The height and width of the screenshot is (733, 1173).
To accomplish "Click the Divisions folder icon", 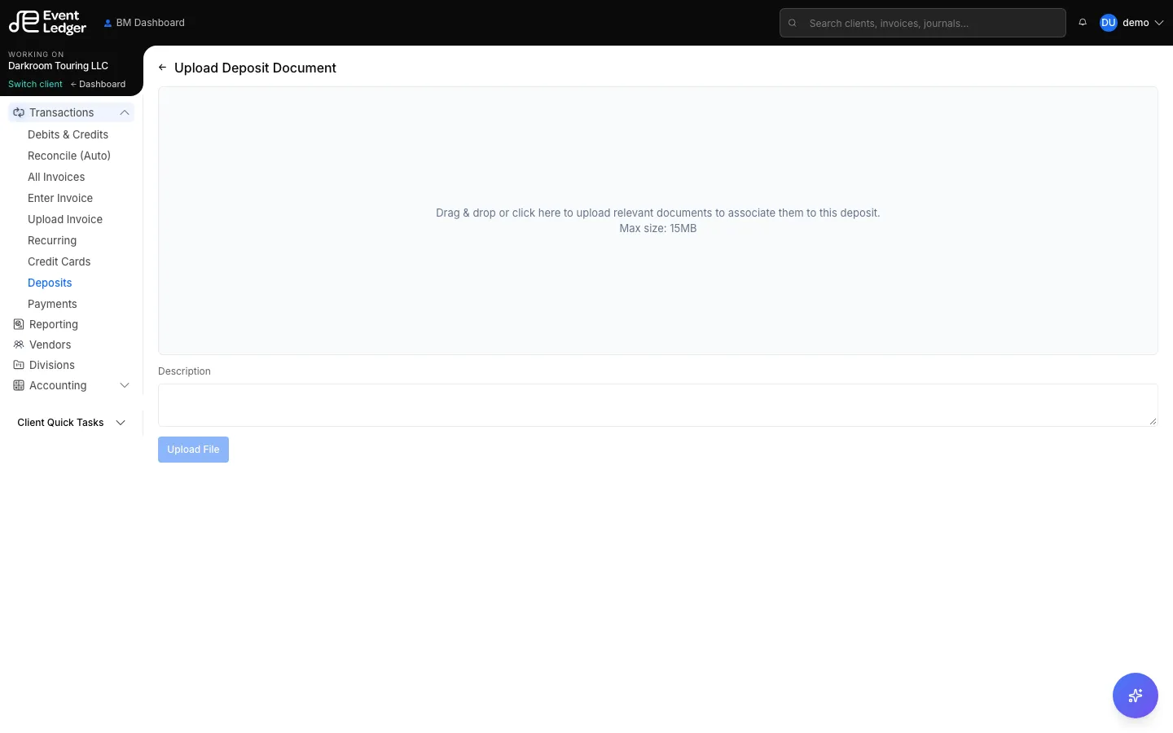I will point(19,365).
